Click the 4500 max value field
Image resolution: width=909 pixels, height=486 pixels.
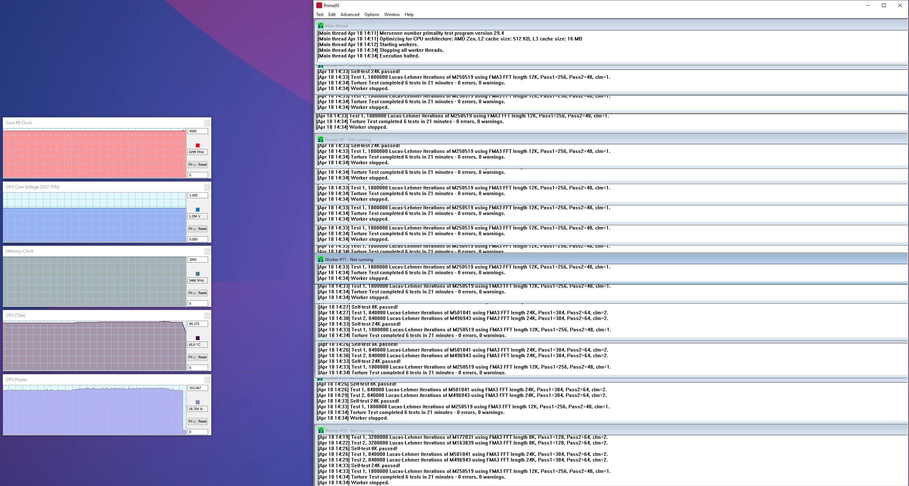(x=197, y=131)
